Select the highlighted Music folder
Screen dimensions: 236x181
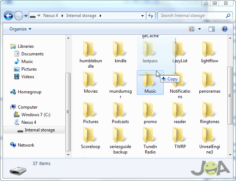(150, 83)
